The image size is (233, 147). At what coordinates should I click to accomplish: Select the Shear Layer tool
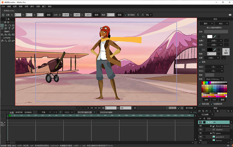(x=2, y=28)
